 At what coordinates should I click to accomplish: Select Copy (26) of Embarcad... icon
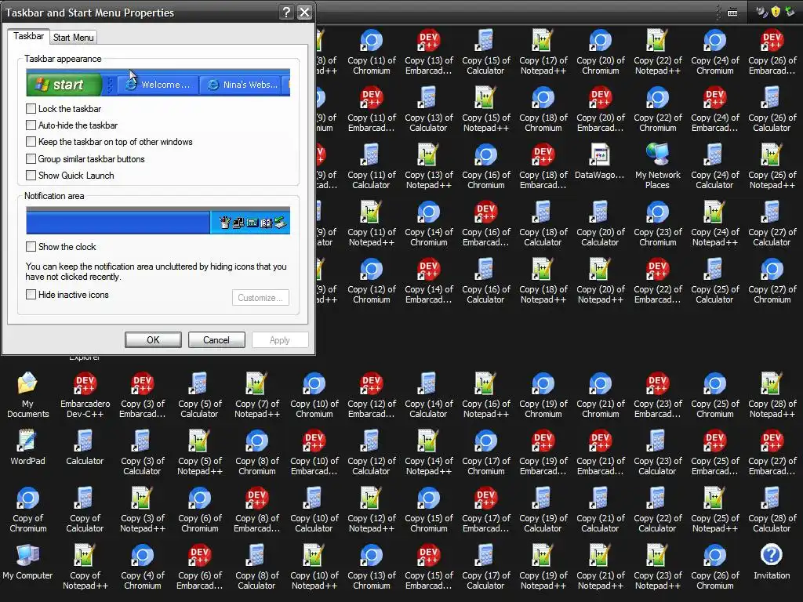coord(772,52)
